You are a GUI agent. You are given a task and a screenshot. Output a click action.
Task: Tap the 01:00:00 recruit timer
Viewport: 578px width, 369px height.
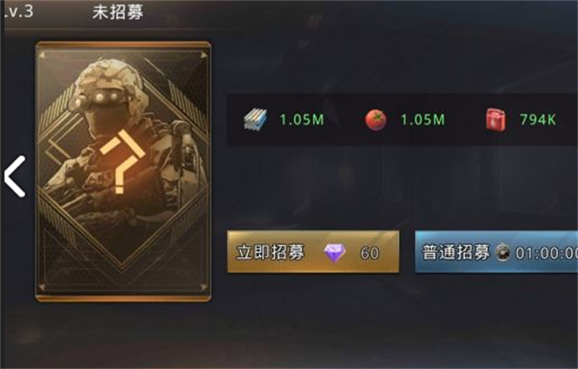[x=547, y=253]
